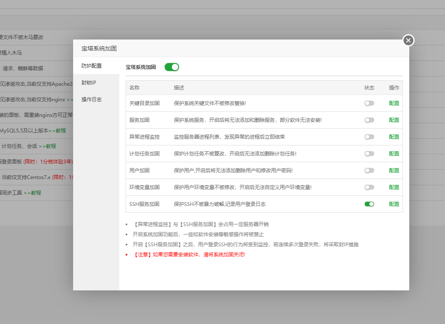
Task: Open 配置 for 环境变量加固
Action: coord(394,187)
